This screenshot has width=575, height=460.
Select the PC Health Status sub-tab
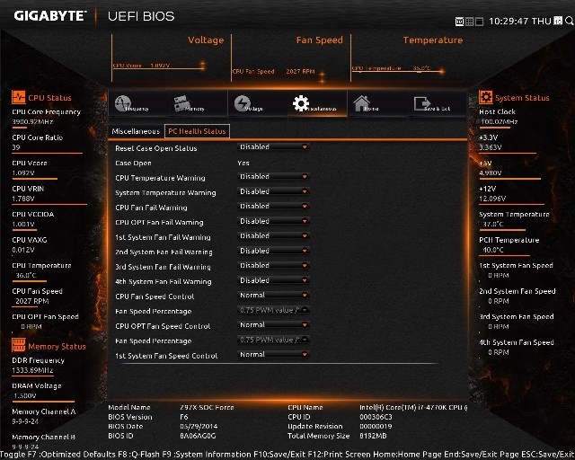[197, 131]
